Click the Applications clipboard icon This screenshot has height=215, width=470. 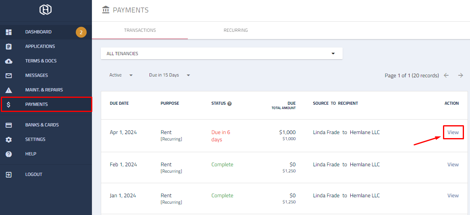[9, 46]
